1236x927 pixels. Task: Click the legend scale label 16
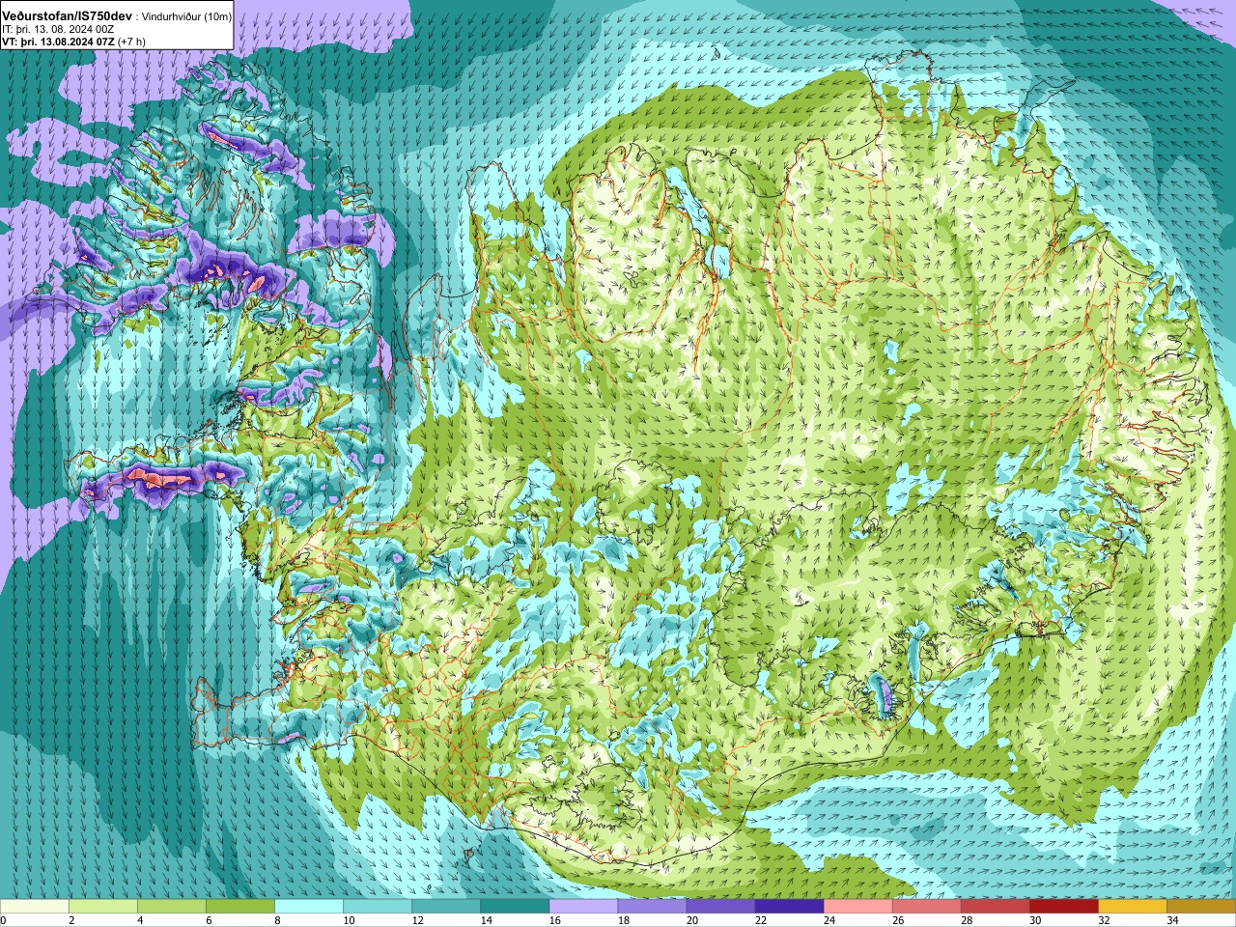tap(554, 920)
